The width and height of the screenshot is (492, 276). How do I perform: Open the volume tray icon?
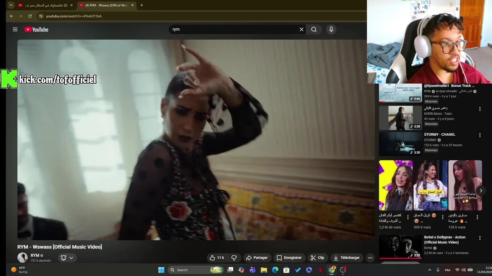463,270
